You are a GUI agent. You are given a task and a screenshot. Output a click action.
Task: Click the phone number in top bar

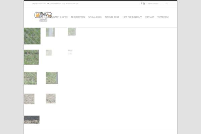pyautogui.click(x=39, y=3)
